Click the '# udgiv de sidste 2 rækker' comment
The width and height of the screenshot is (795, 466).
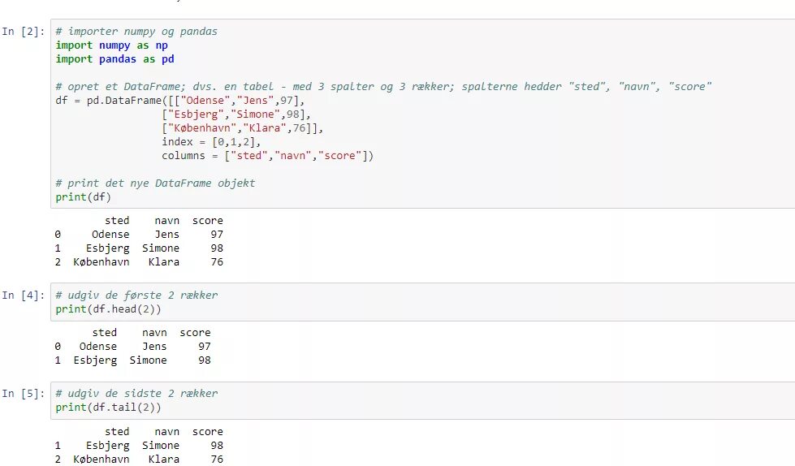pos(136,394)
